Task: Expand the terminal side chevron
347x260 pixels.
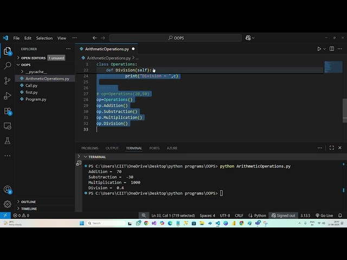Action: 79,157
